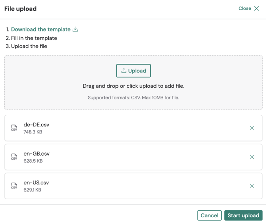Click the Cancel button
This screenshot has width=266, height=223.
coord(209,215)
